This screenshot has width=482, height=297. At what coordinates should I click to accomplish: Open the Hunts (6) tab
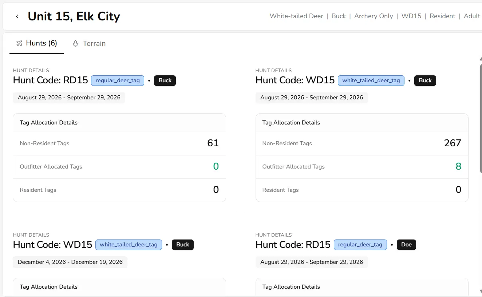coord(37,43)
